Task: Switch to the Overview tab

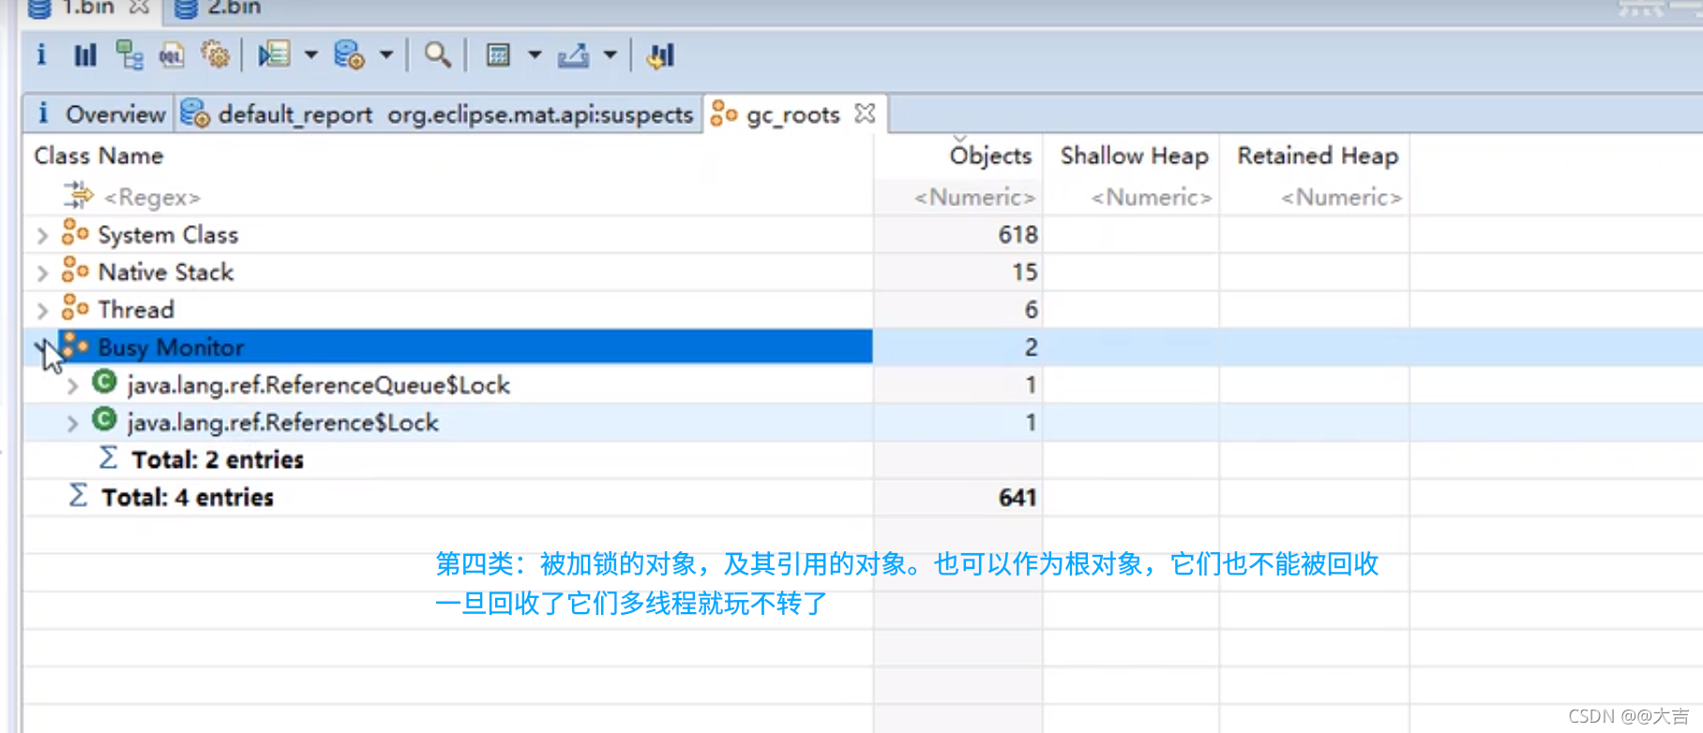Action: [100, 114]
